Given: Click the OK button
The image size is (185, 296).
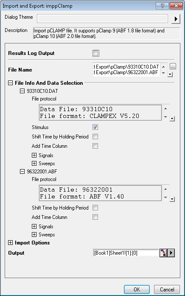Looking at the screenshot, I should [x=137, y=289].
